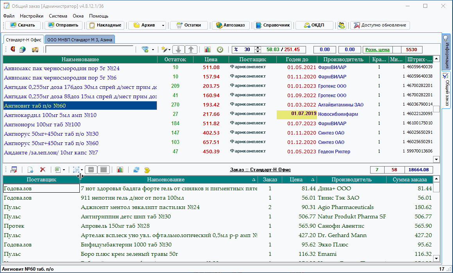453x273 pixels.
Task: Launch Автозаказ
Action: [231, 25]
